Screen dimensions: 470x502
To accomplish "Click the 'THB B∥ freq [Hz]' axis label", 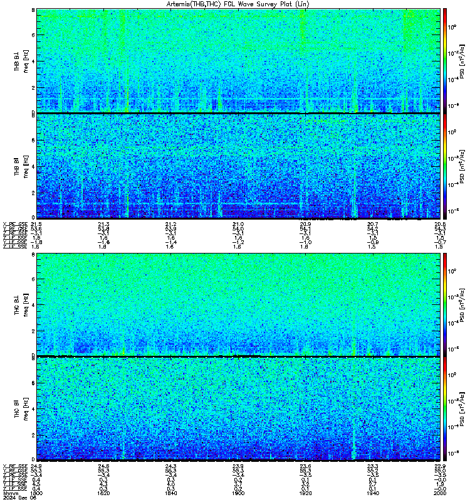I will tap(21, 166).
